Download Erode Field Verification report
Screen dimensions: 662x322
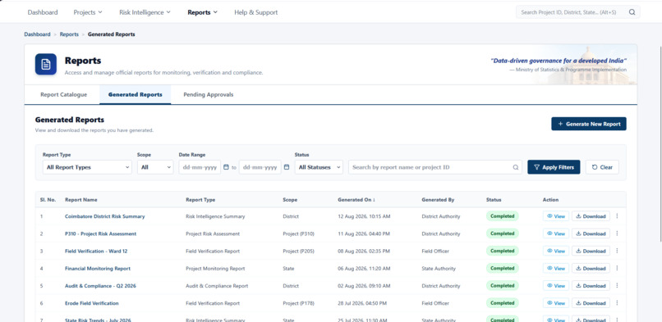click(591, 303)
